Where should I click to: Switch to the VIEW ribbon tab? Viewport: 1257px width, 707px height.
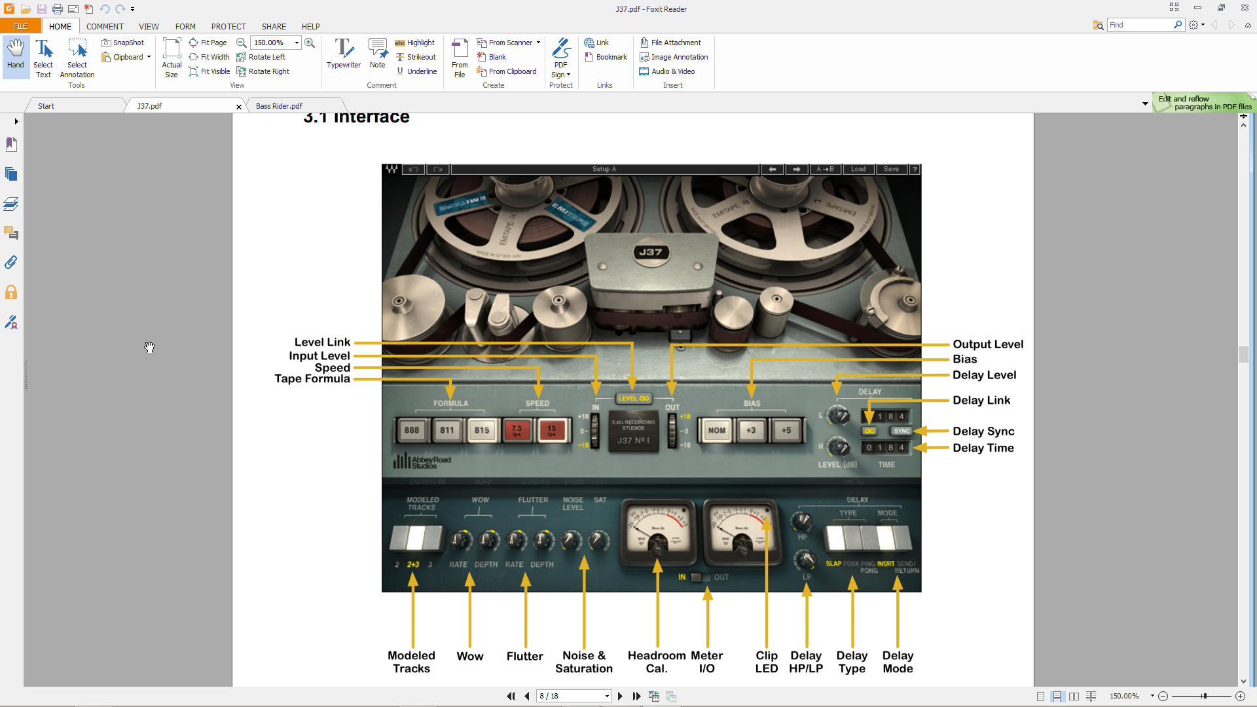pyautogui.click(x=149, y=27)
